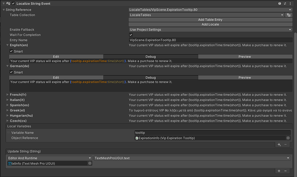297x177 pixels.
Task: Switch to English Preview tab
Action: click(244, 56)
